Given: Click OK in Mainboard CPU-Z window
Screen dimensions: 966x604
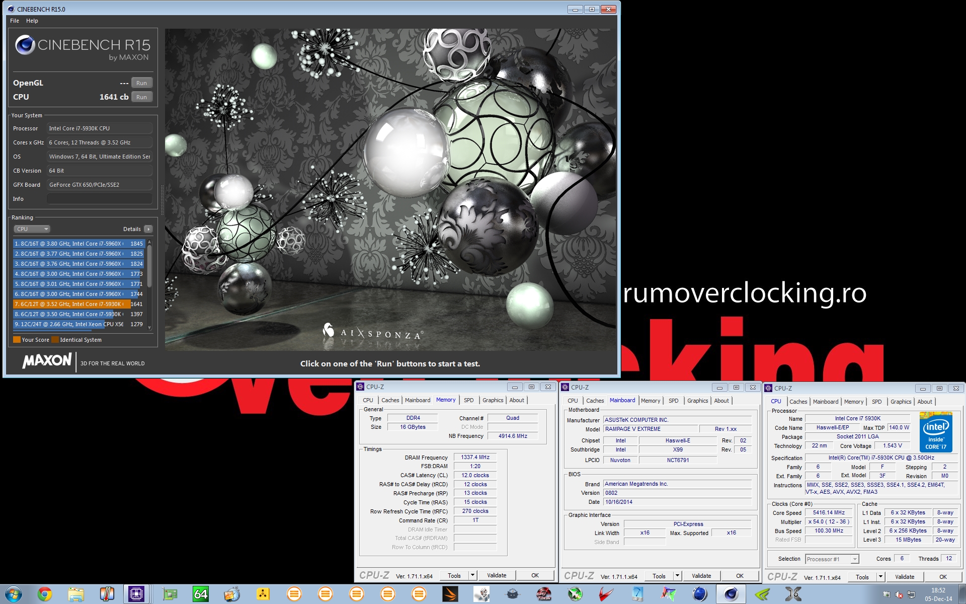Looking at the screenshot, I should pos(740,576).
